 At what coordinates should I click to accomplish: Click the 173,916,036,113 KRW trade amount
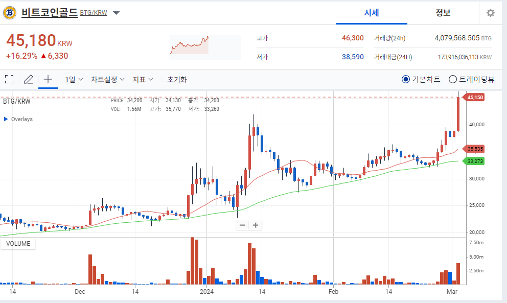click(x=465, y=57)
